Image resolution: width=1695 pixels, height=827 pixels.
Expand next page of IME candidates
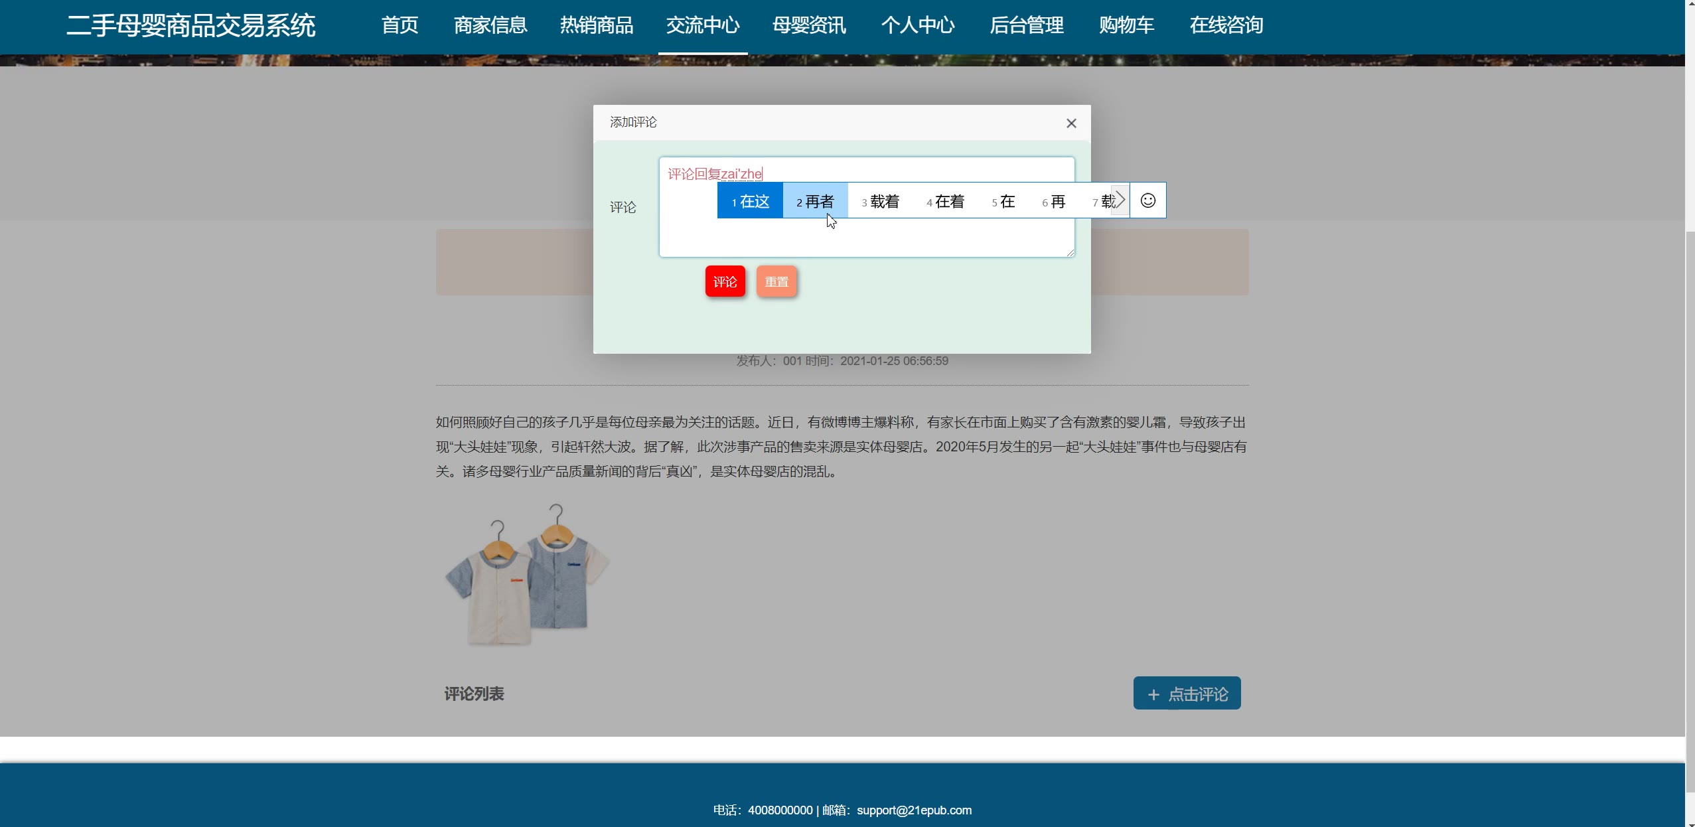[x=1120, y=200]
